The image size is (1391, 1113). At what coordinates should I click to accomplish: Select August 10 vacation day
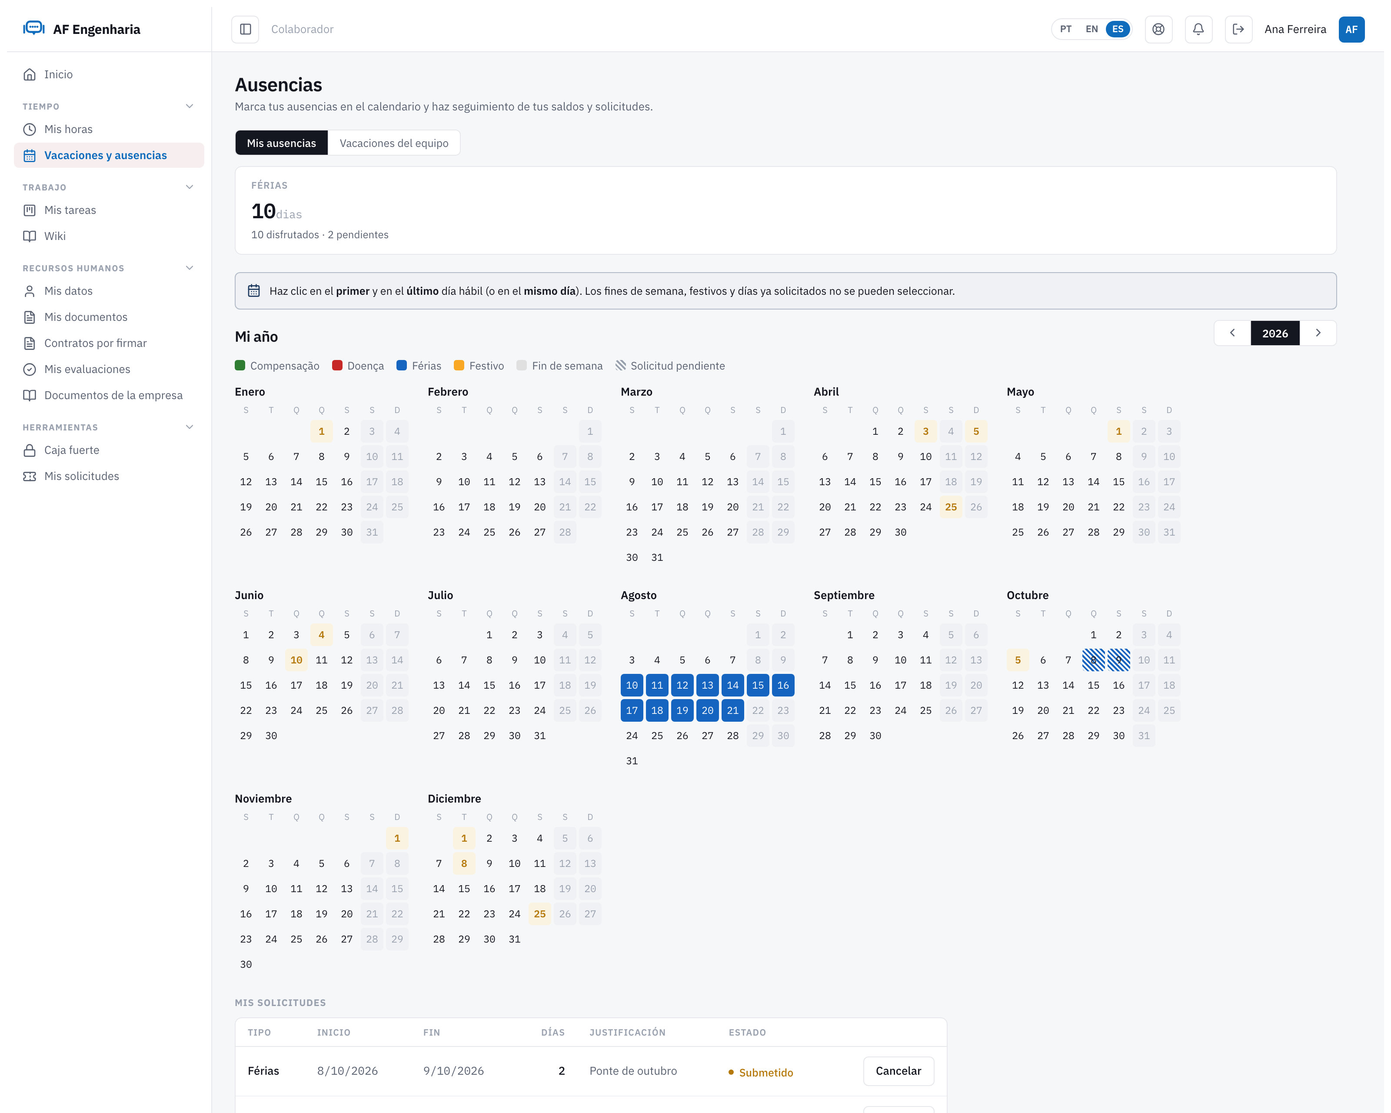point(632,685)
